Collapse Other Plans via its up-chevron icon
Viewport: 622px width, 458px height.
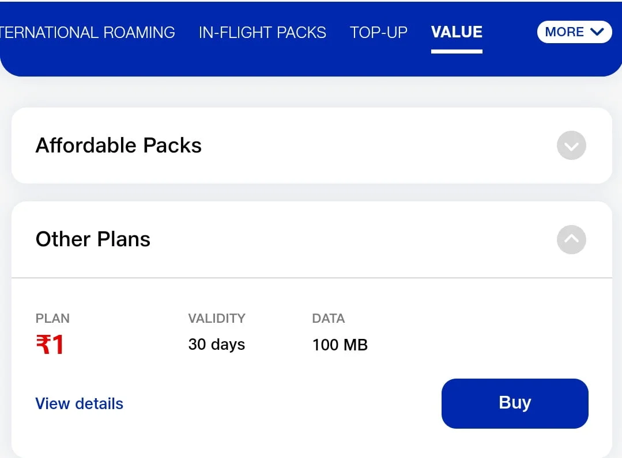pyautogui.click(x=571, y=239)
